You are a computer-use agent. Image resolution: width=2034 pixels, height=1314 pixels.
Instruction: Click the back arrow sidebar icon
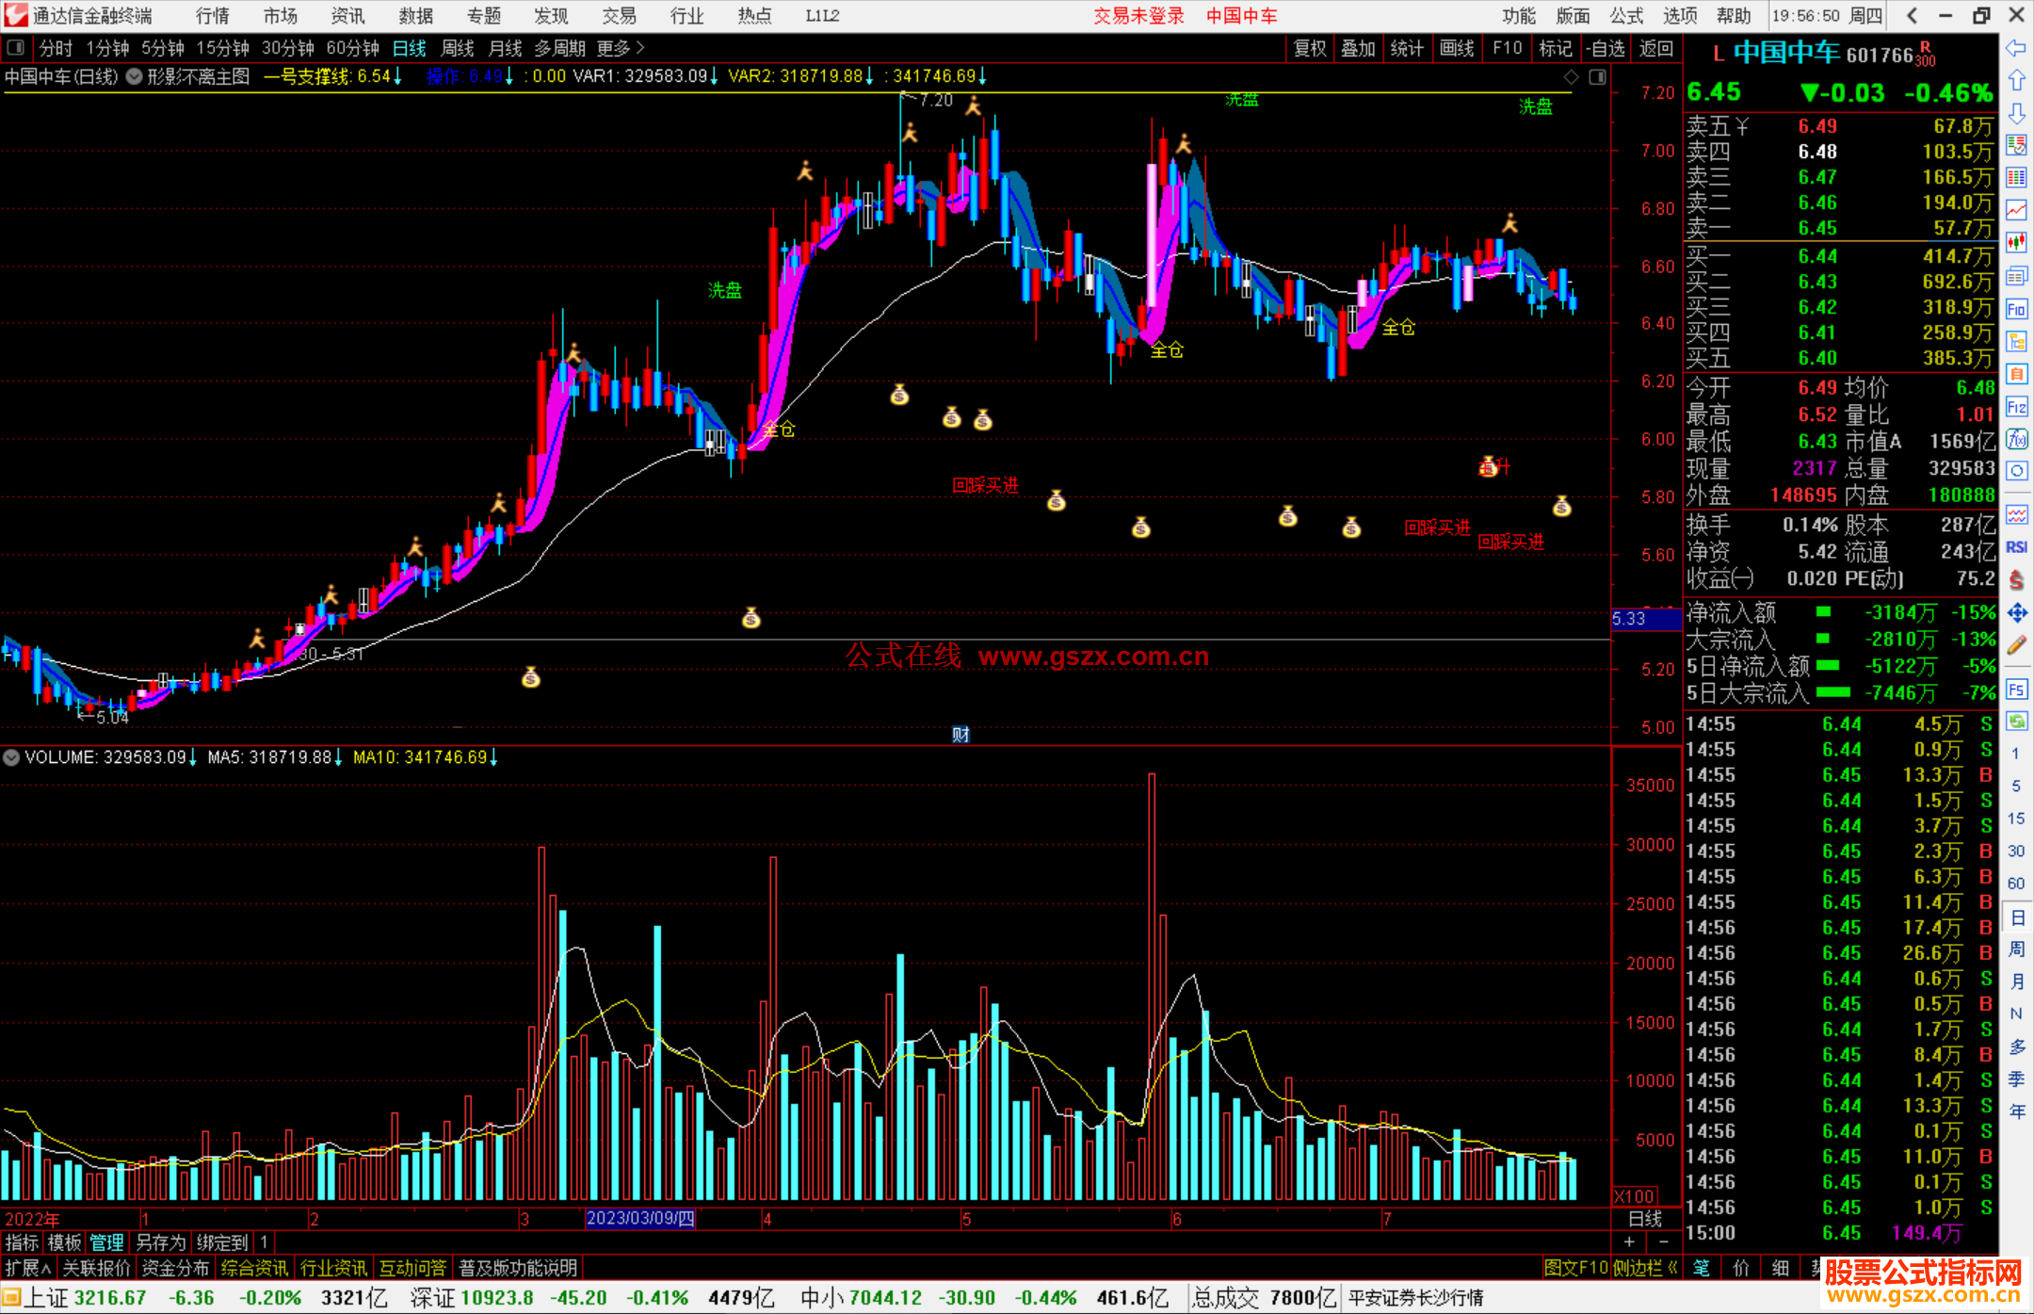pos(2016,48)
